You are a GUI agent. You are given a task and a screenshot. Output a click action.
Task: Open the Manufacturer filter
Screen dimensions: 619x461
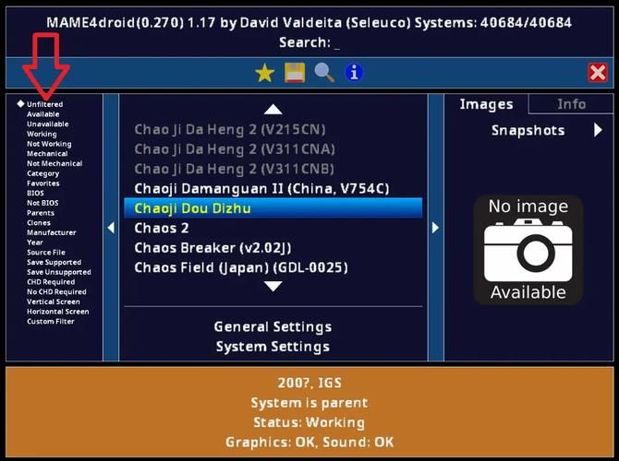point(52,232)
